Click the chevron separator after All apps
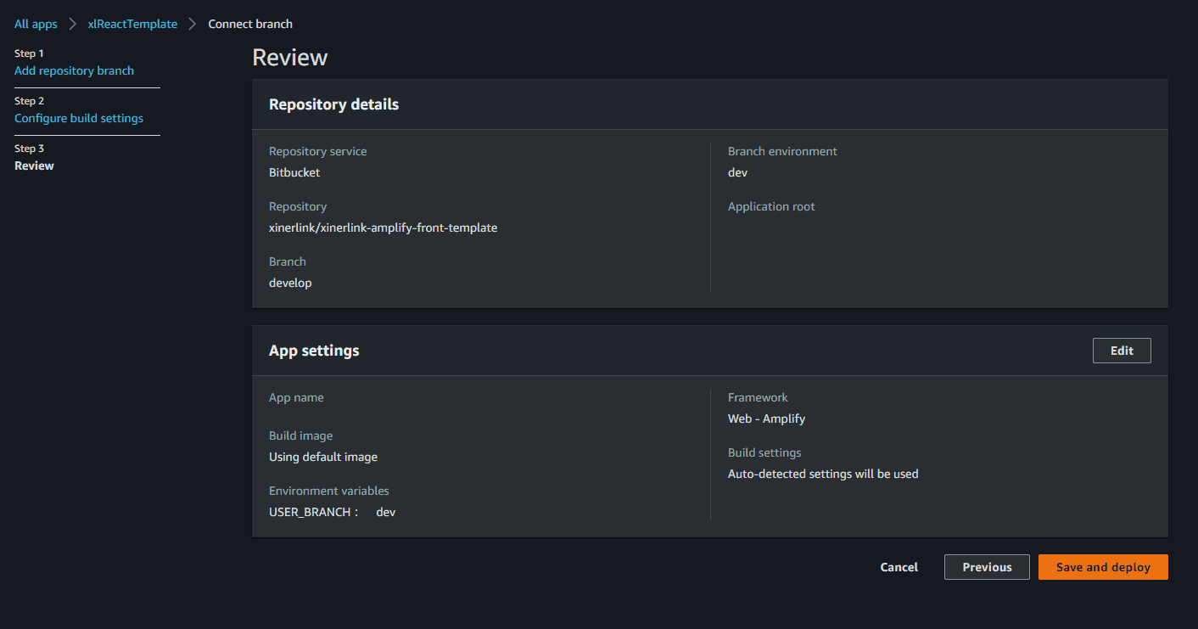1198x629 pixels. [x=73, y=24]
